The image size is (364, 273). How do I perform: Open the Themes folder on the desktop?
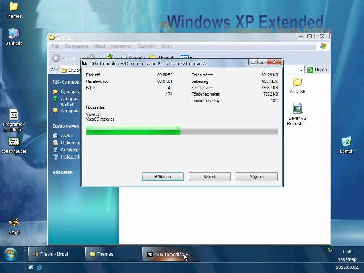point(14,10)
